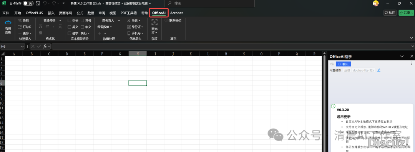
Task: Check the 英文 checkbox
Action: tap(69, 27)
